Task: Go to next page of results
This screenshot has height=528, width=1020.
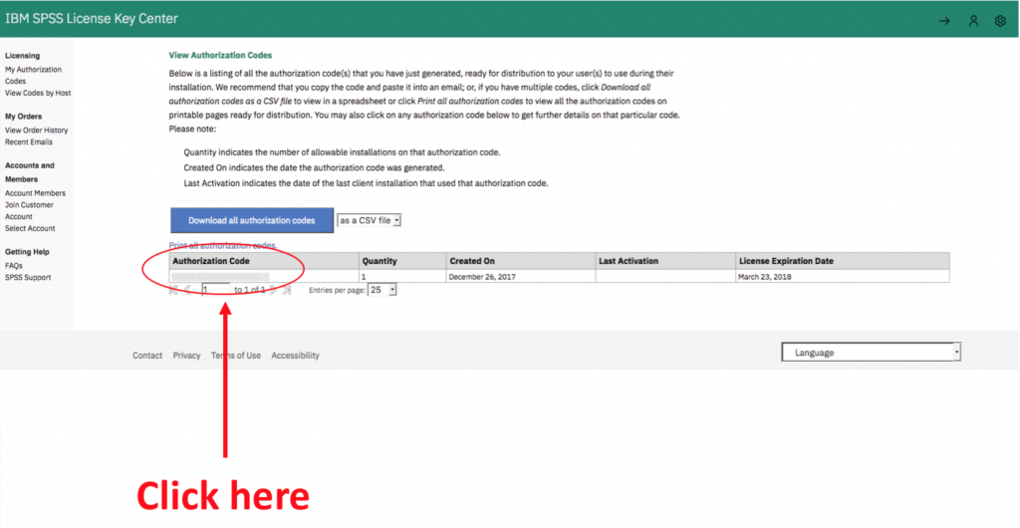Action: coord(273,290)
